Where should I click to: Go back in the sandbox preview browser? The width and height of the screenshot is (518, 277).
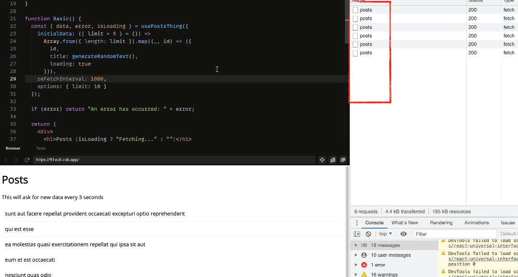(x=6, y=160)
